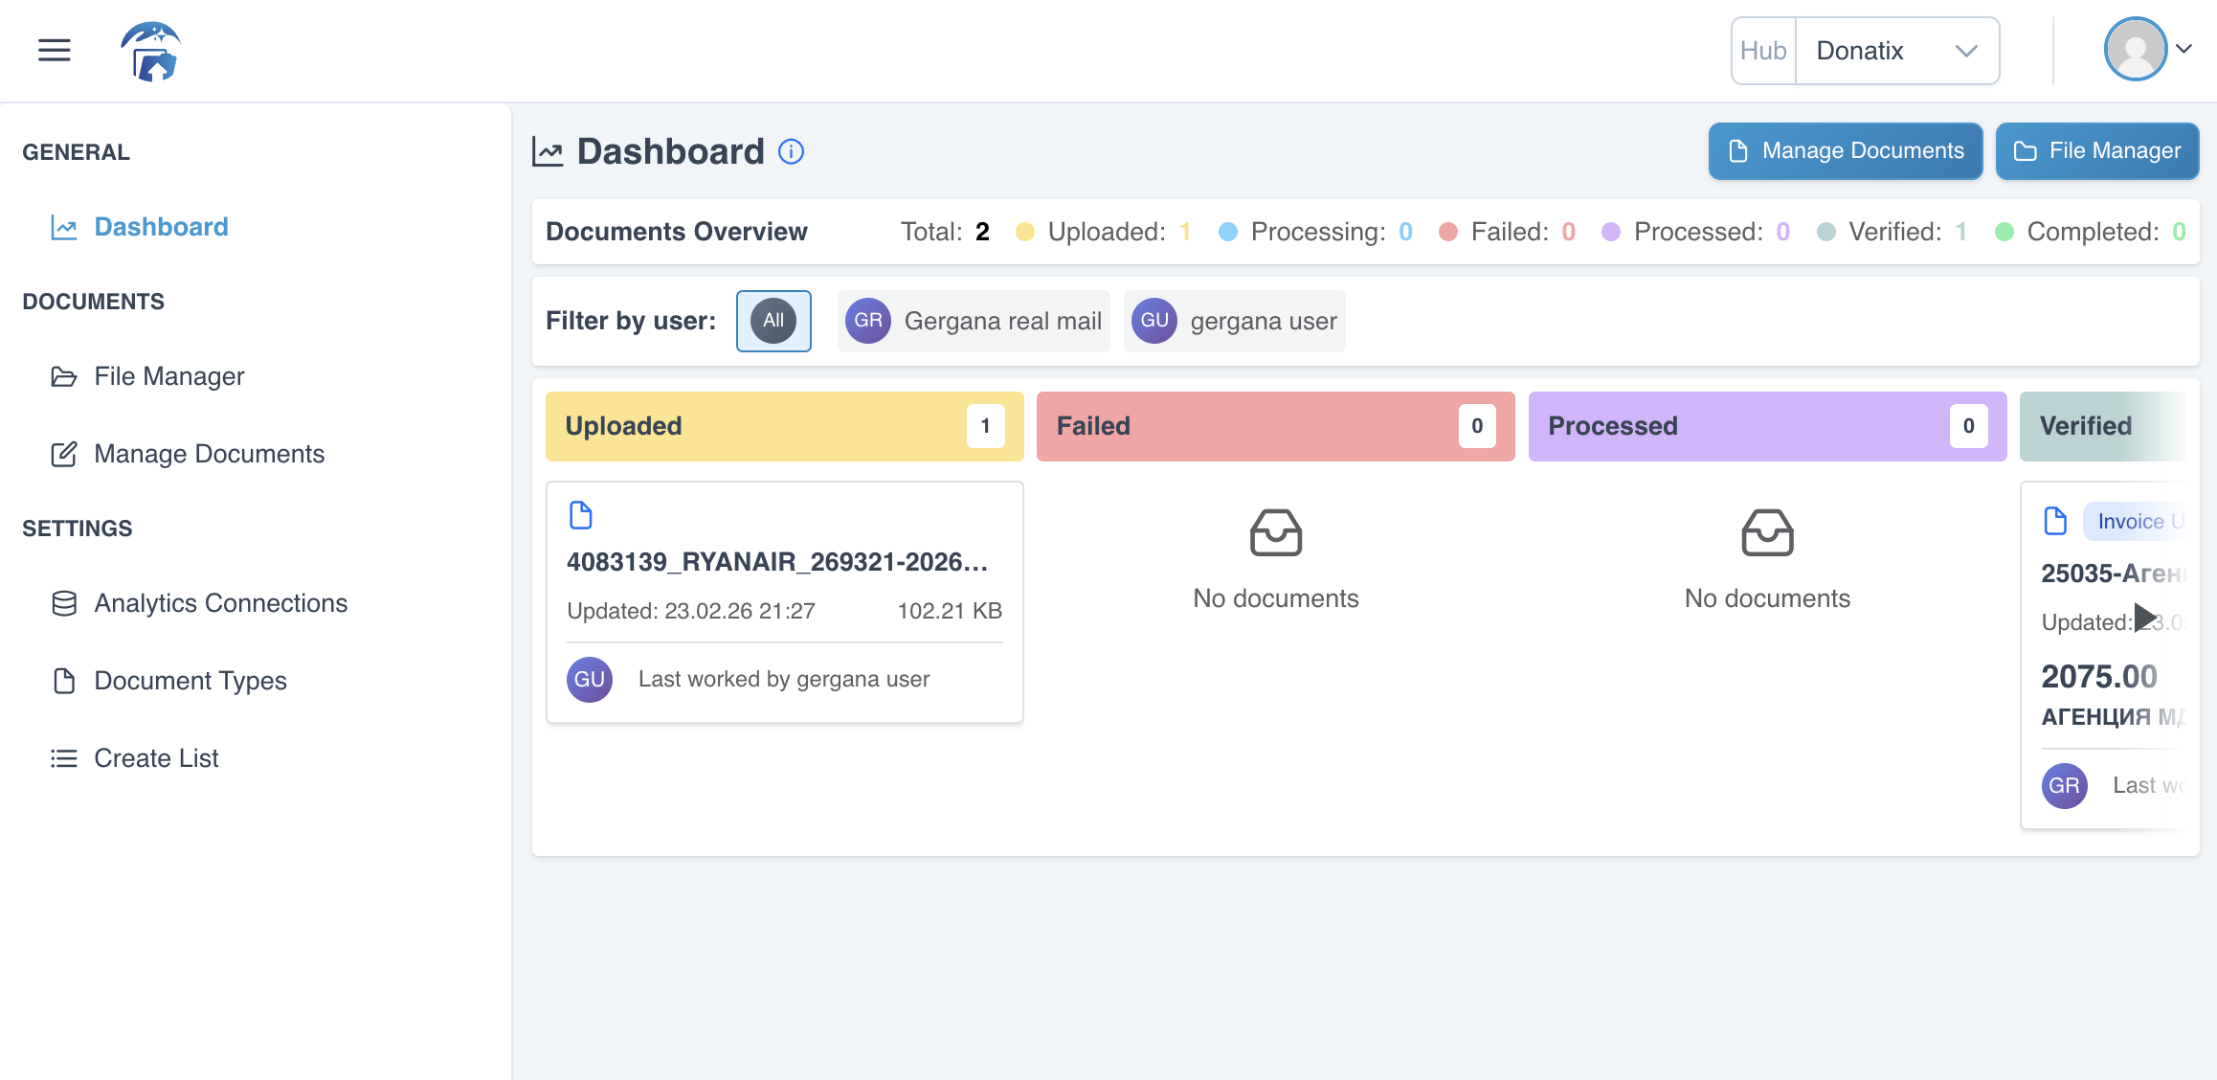Filter documents by gergana user

(x=1234, y=321)
